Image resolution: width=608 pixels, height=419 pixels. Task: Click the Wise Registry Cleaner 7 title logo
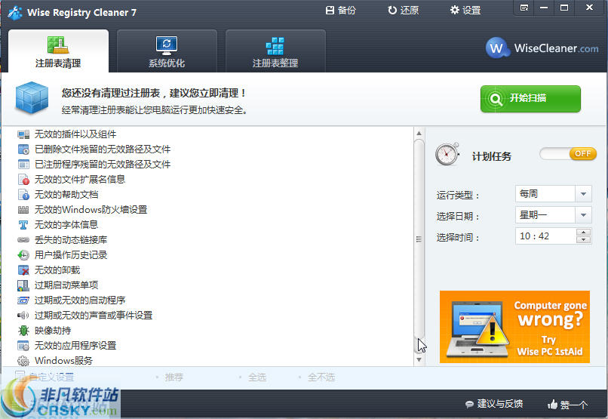16,12
